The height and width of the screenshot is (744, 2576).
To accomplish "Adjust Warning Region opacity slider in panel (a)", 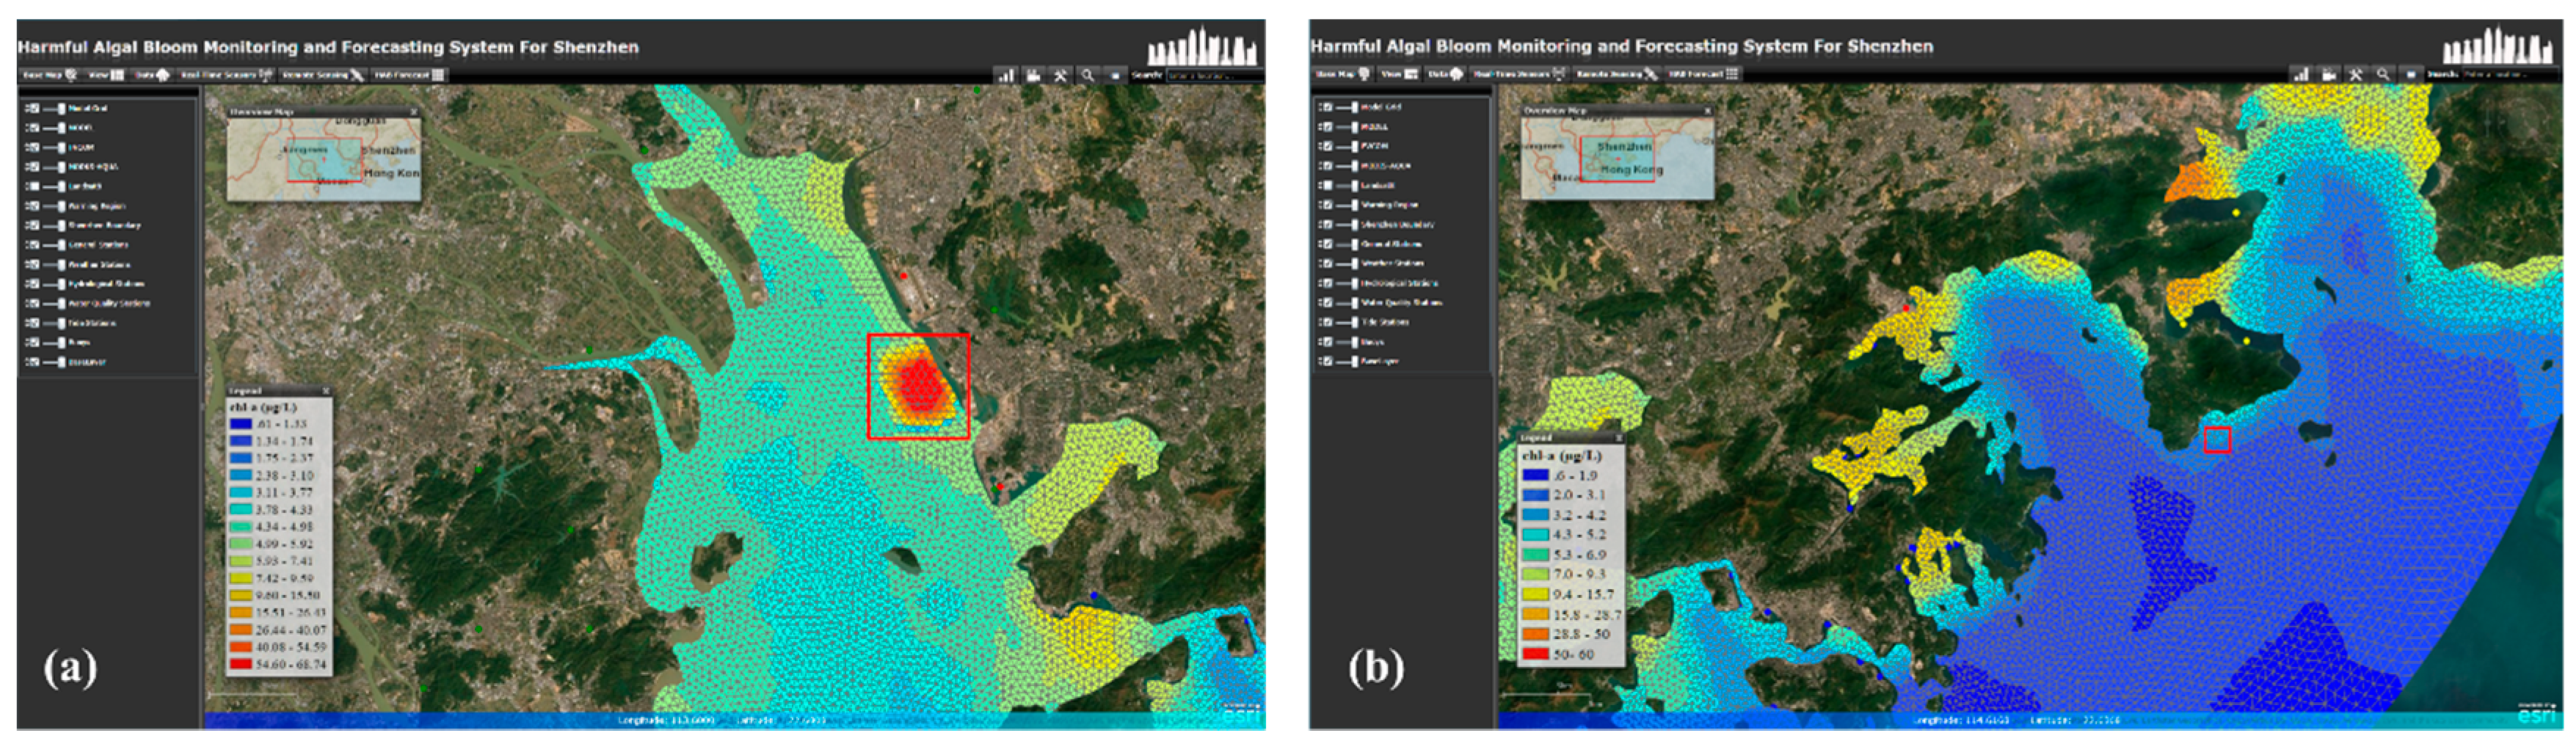I will (x=61, y=206).
